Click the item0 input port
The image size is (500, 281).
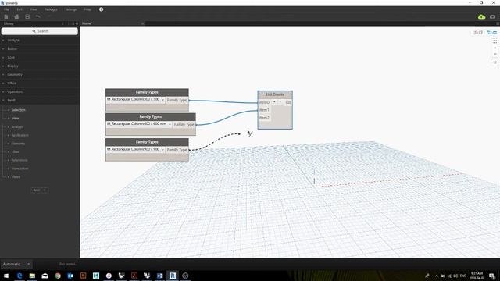264,102
